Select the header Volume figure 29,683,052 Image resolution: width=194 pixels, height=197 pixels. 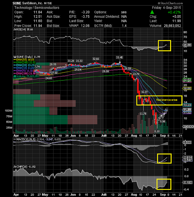coord(172,26)
